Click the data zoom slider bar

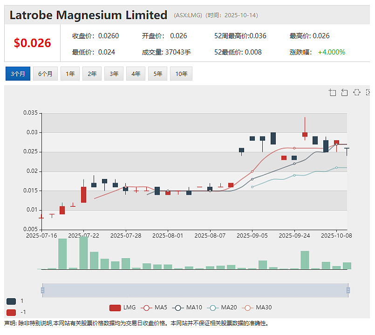coord(195,290)
